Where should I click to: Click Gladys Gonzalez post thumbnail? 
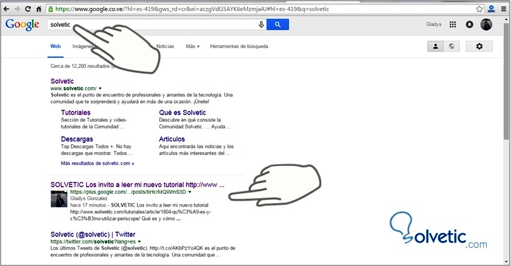[59, 199]
